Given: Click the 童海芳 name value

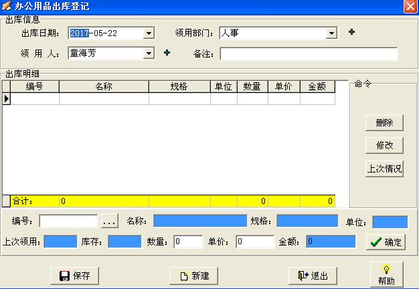Looking at the screenshot, I should tap(83, 53).
